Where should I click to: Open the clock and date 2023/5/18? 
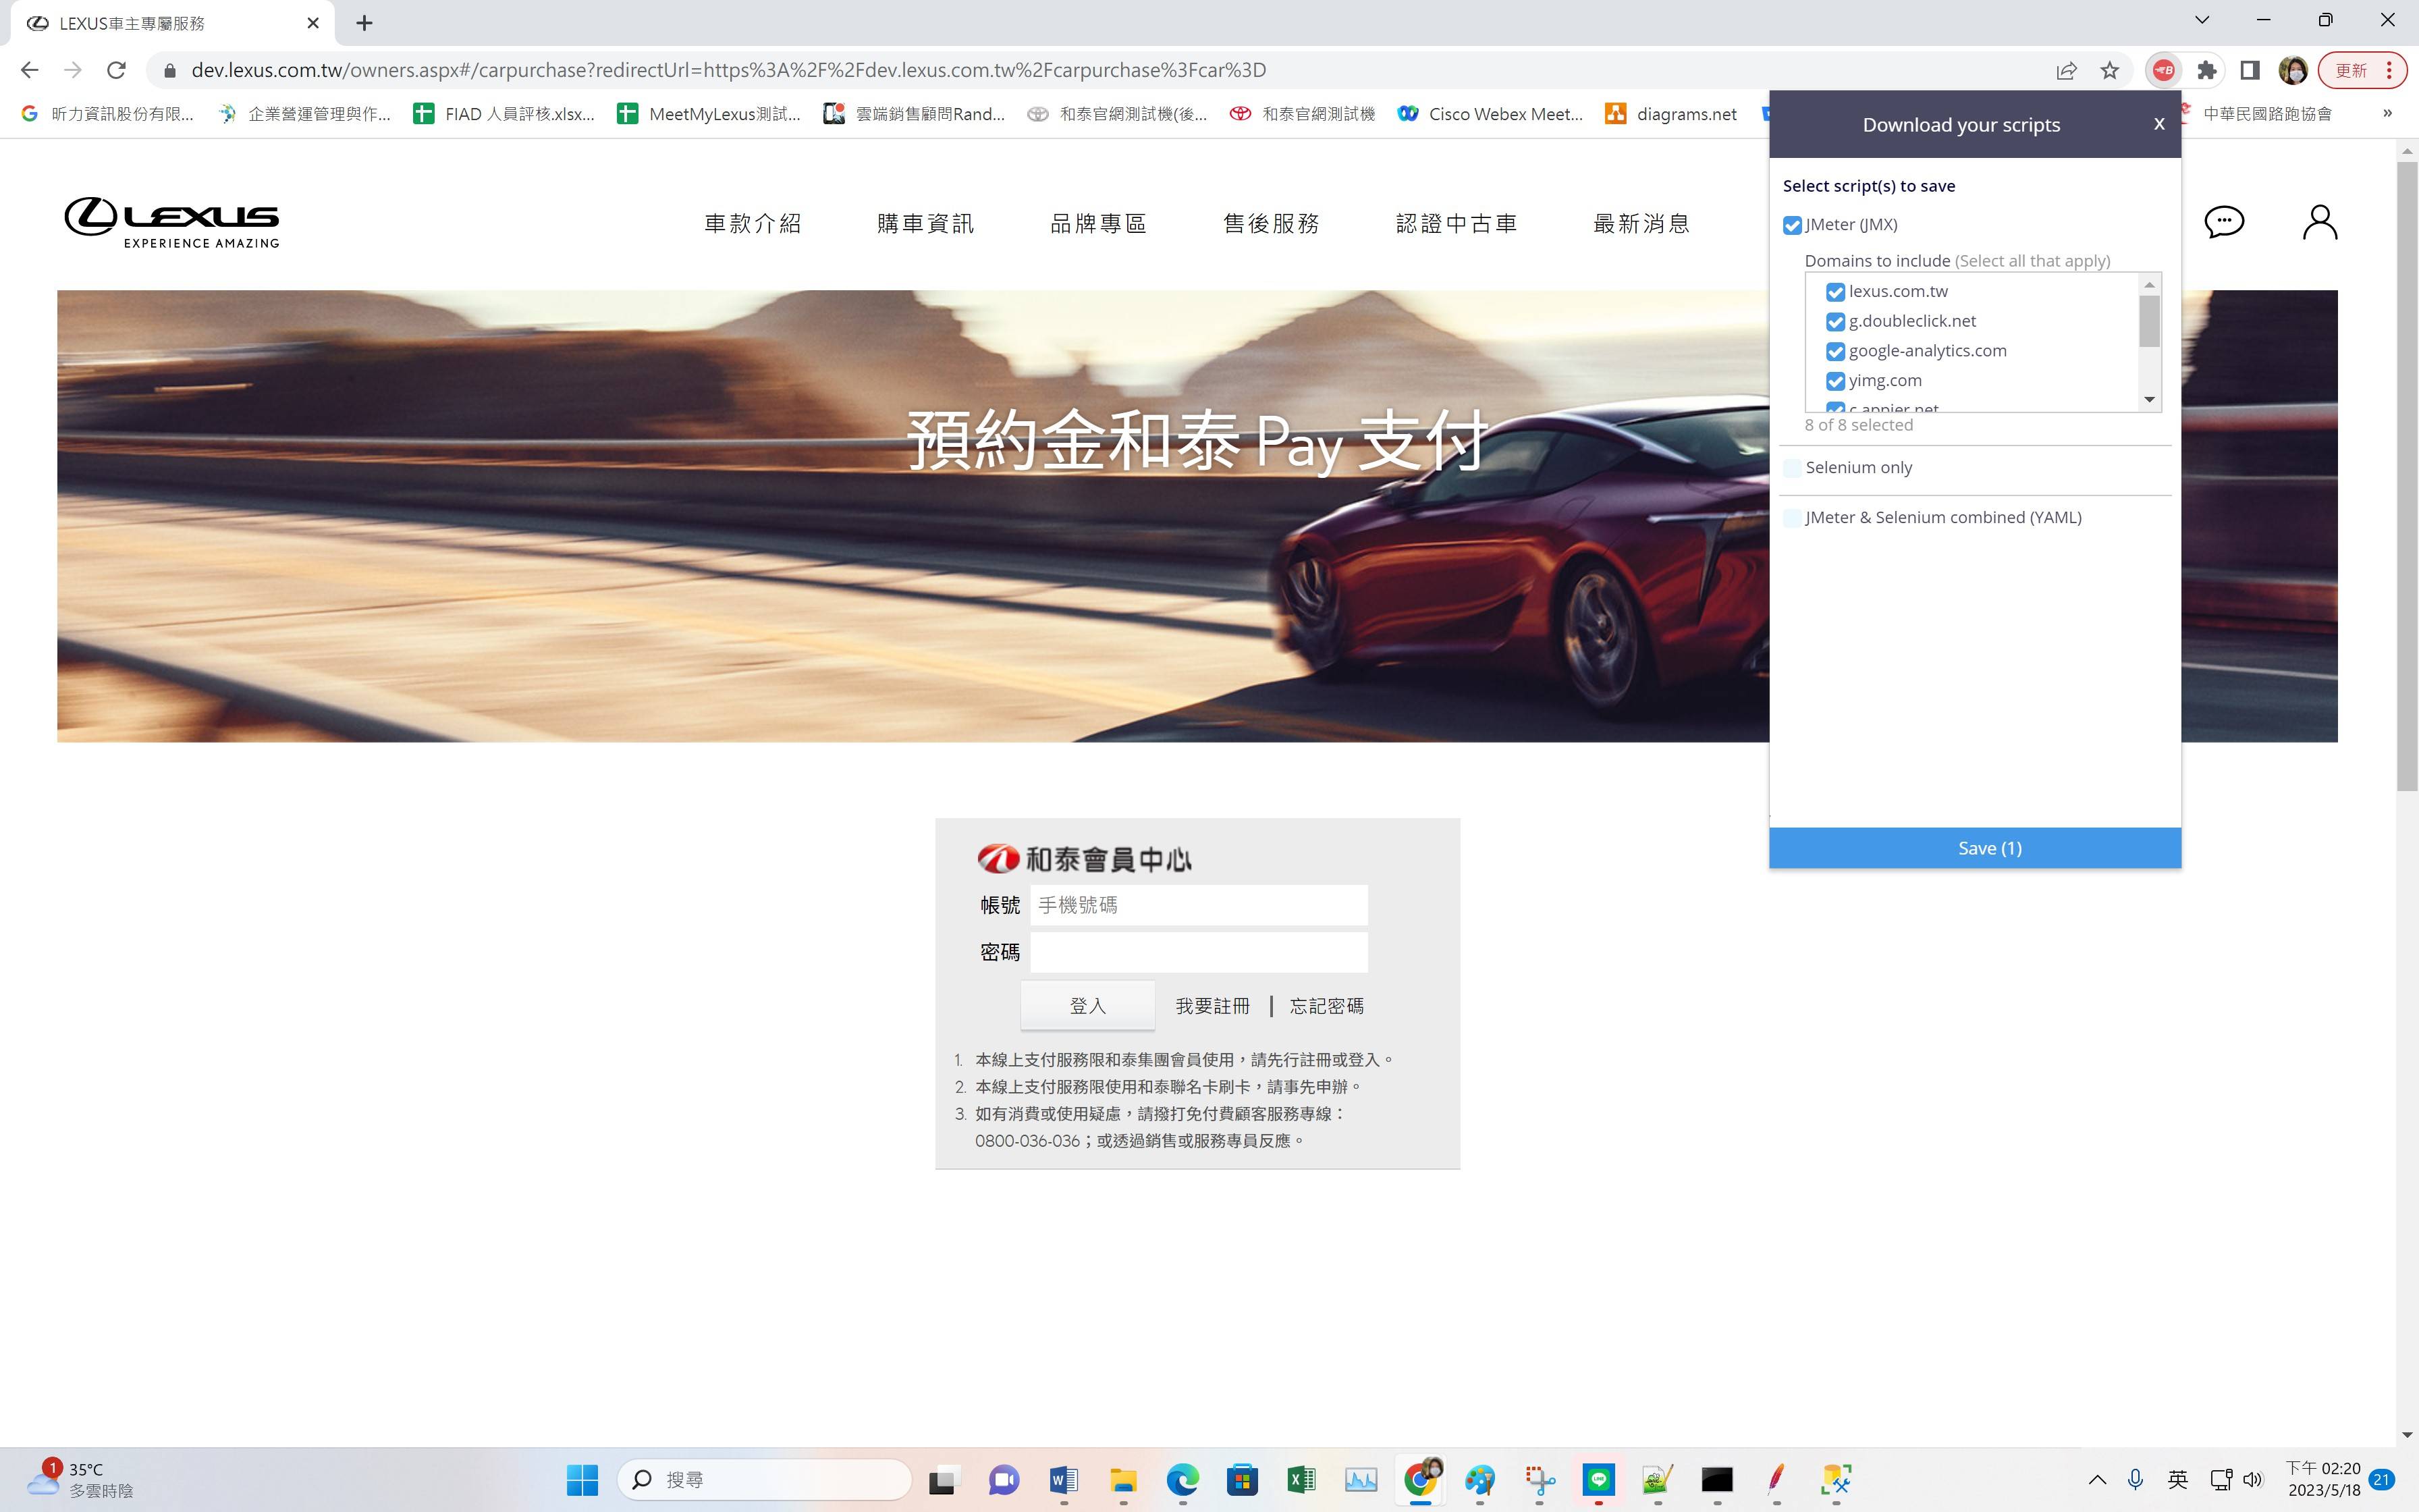click(x=2323, y=1479)
